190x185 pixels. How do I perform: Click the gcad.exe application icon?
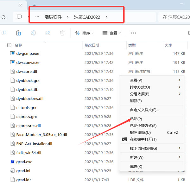pos(13,162)
